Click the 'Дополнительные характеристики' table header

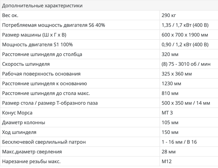42,6
